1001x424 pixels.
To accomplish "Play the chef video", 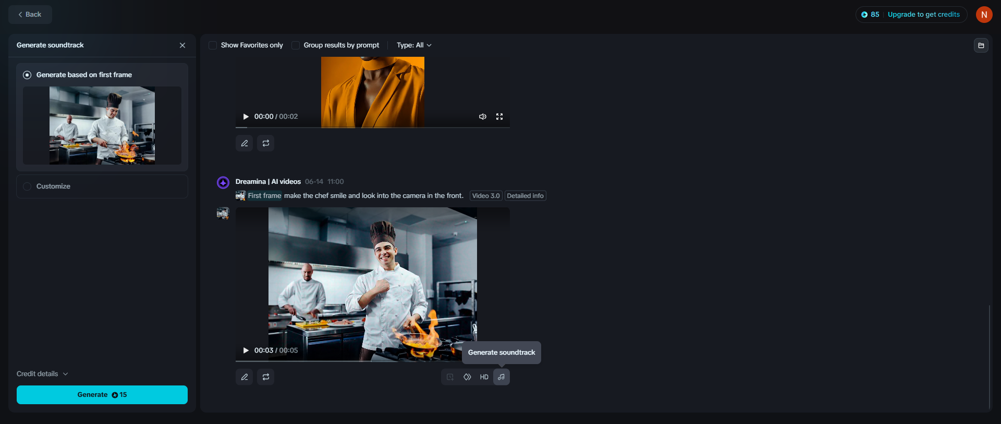I will [246, 351].
